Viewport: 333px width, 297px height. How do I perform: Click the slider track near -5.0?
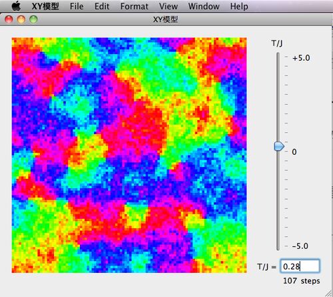click(278, 245)
